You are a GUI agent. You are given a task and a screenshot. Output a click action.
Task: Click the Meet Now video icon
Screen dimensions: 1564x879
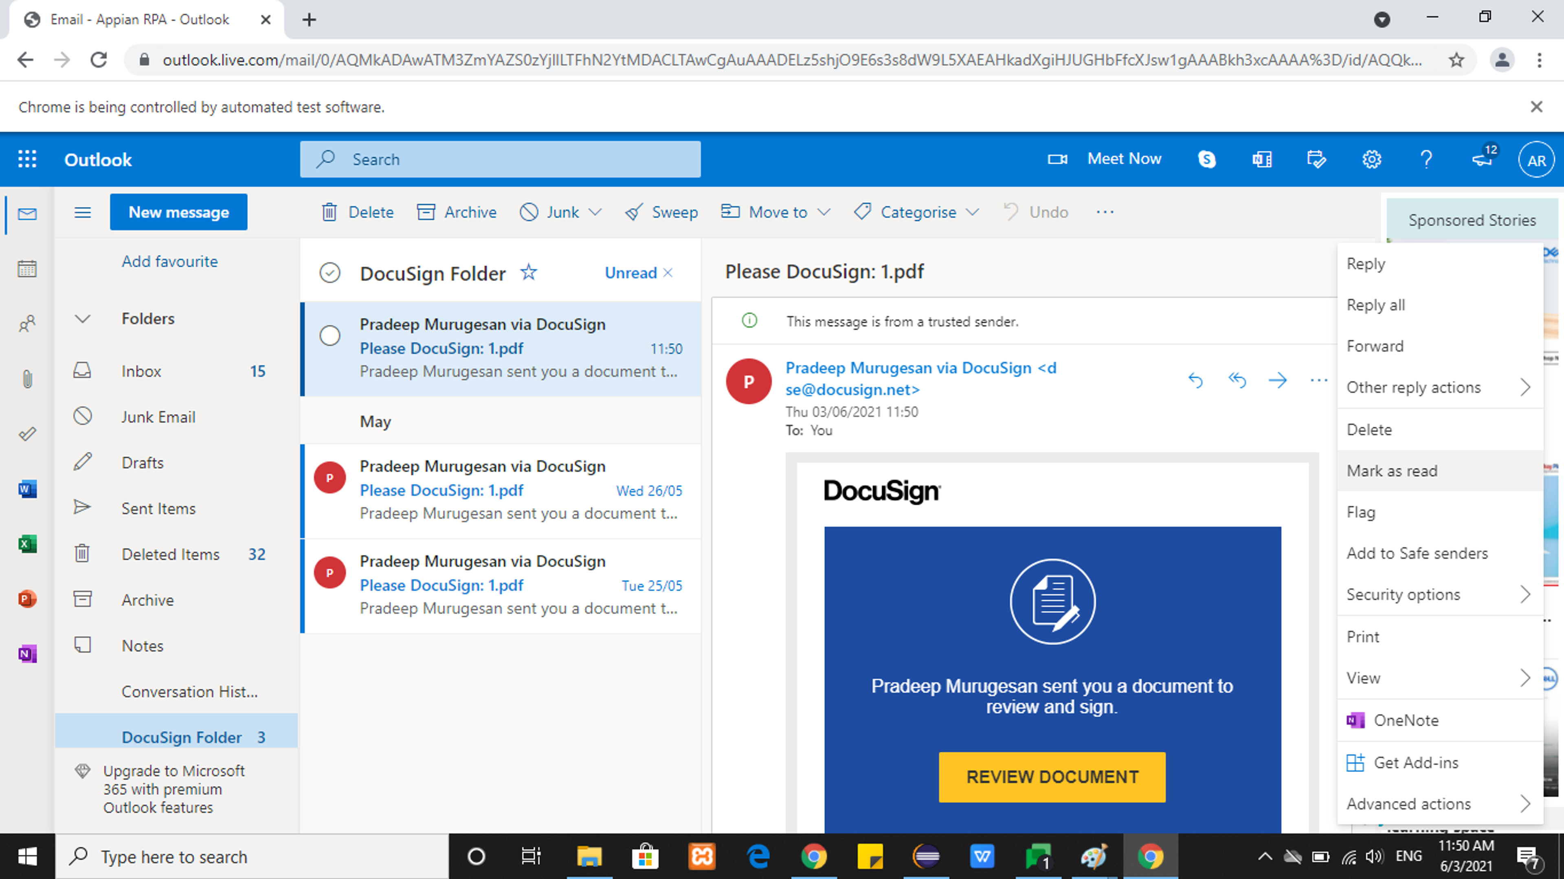coord(1058,159)
